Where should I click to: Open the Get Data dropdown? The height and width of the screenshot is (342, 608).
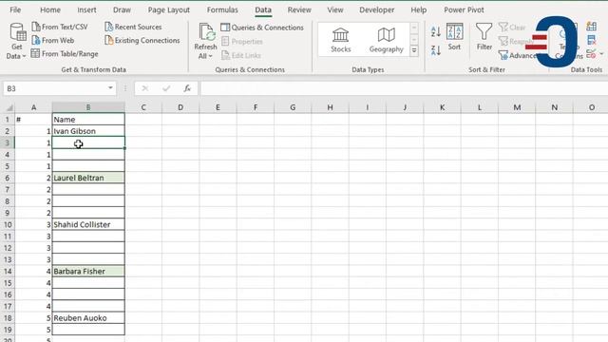coord(16,42)
